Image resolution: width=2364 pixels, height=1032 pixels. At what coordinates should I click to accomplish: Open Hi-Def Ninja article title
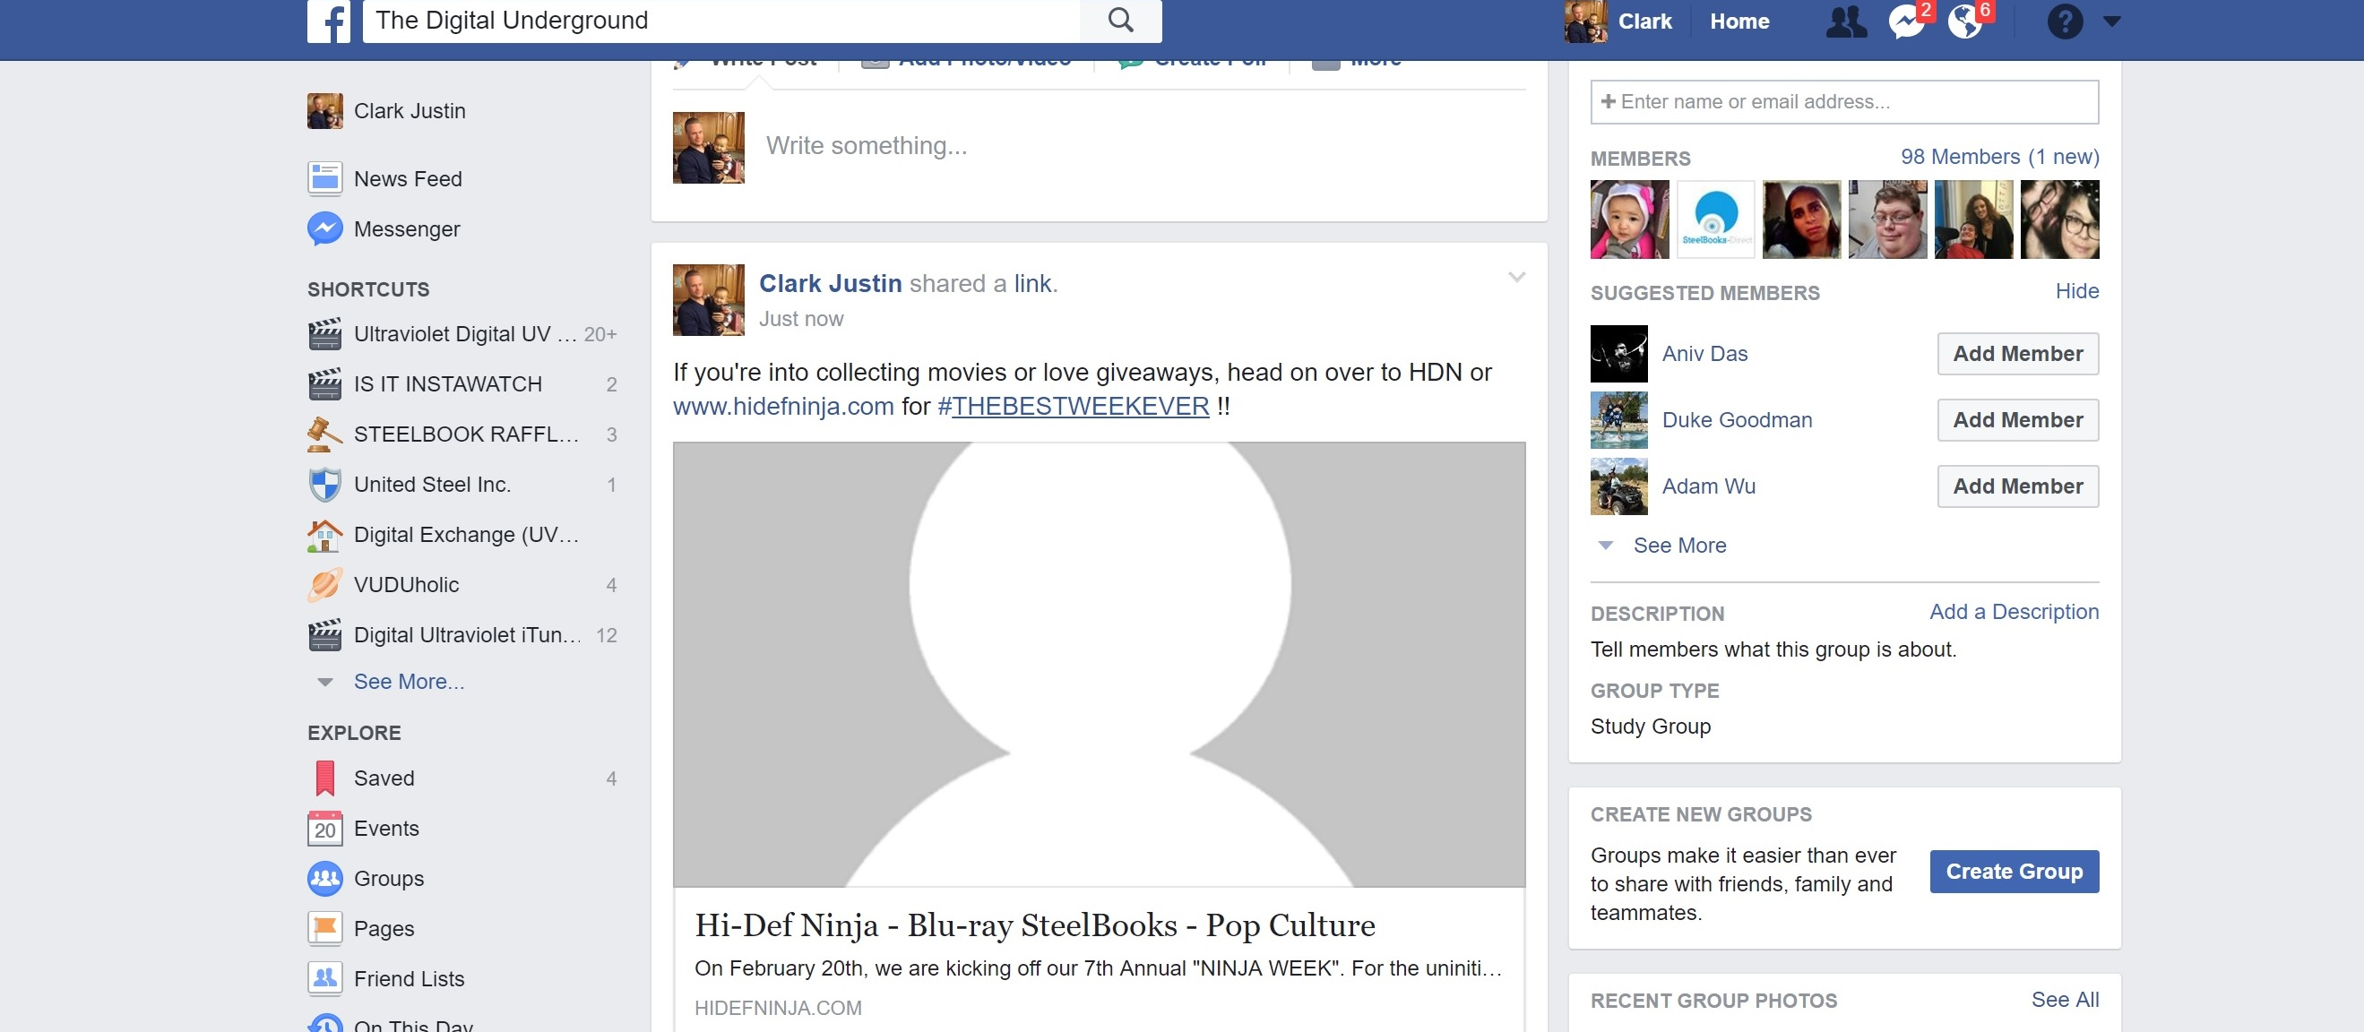1034,925
